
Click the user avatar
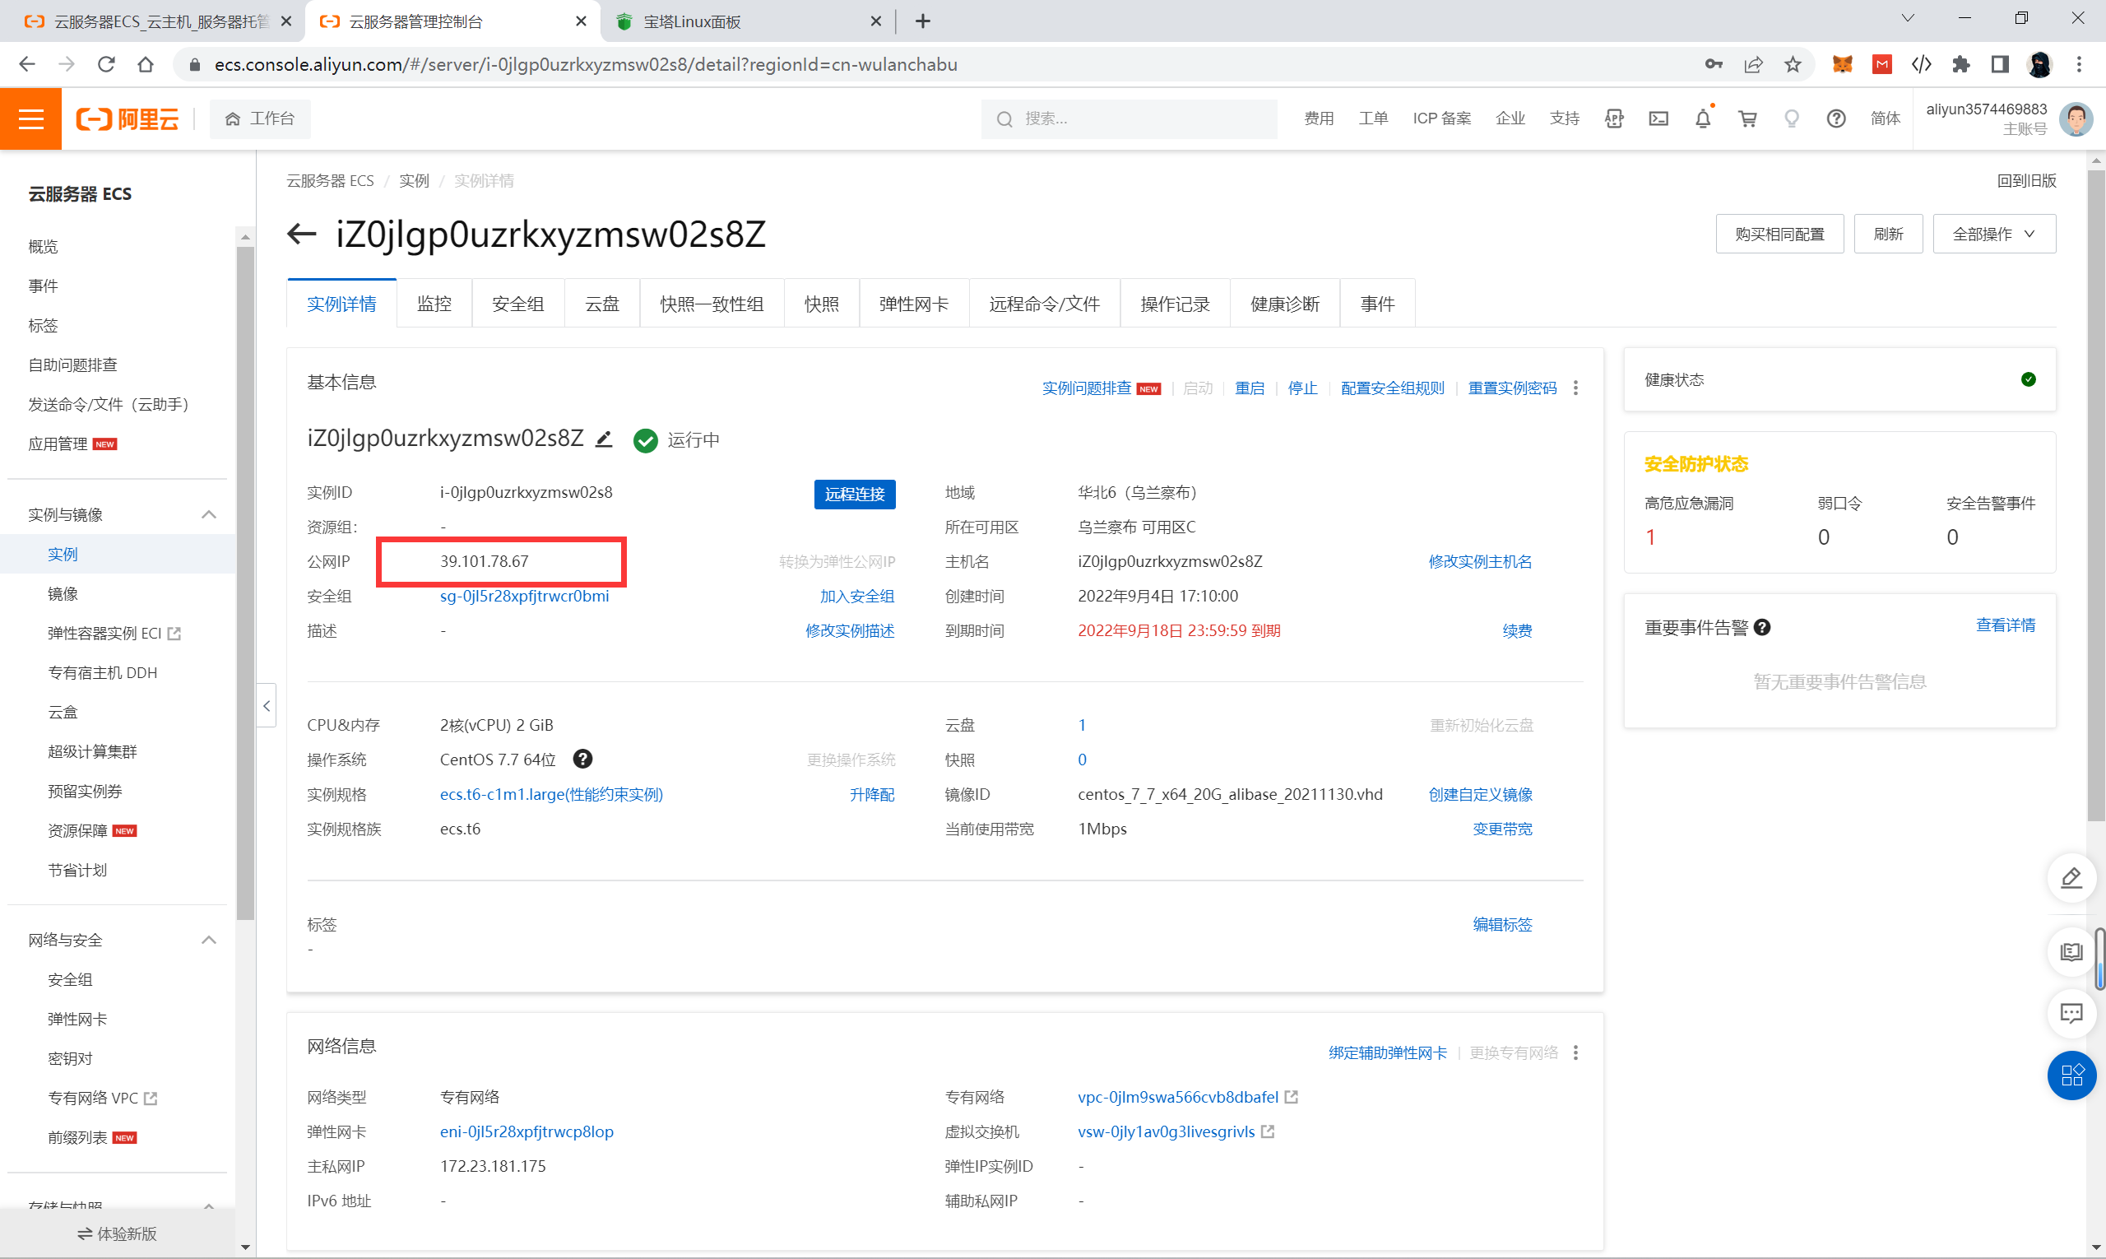(x=2076, y=118)
